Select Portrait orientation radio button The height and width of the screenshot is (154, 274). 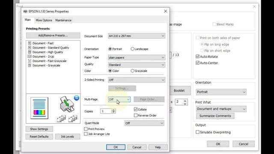110,49
